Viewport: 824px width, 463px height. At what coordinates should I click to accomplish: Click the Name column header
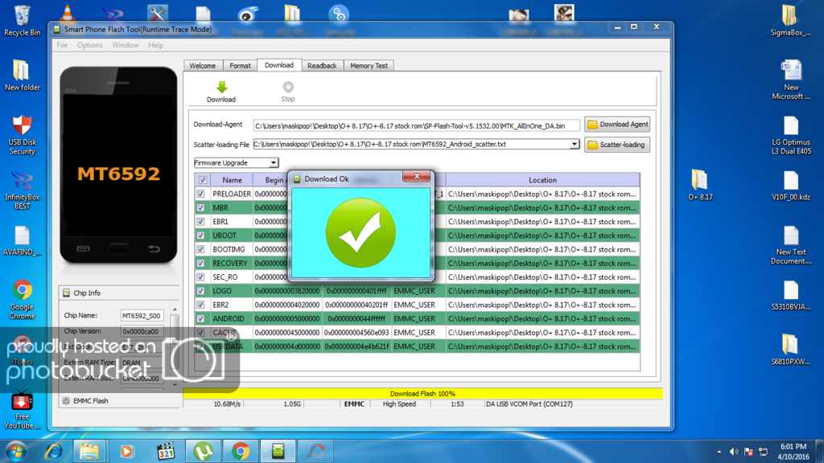point(232,180)
